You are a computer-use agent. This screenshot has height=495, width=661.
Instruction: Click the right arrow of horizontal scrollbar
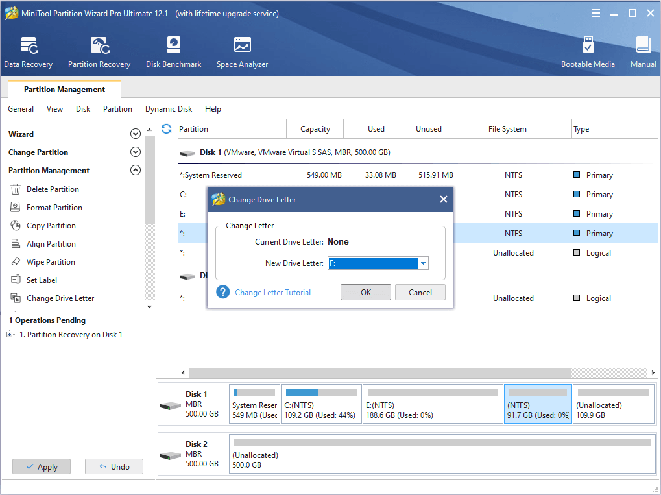tap(653, 373)
